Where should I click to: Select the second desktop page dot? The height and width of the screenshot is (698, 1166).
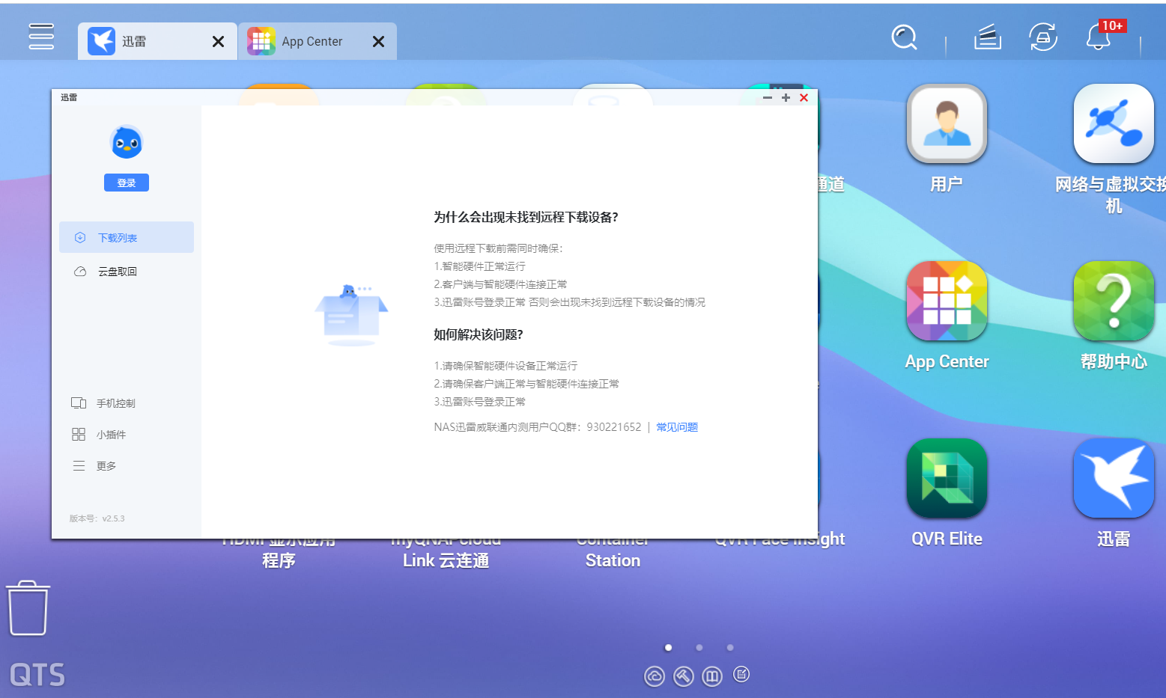click(699, 647)
